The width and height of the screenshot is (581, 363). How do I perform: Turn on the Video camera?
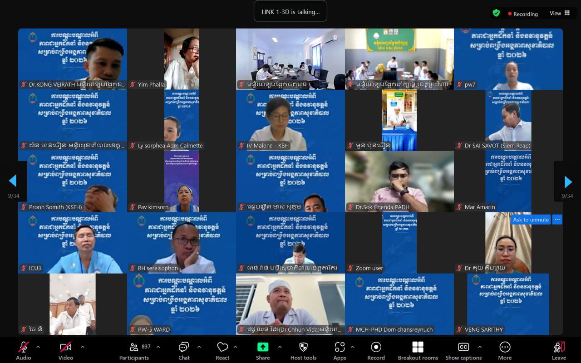point(65,348)
